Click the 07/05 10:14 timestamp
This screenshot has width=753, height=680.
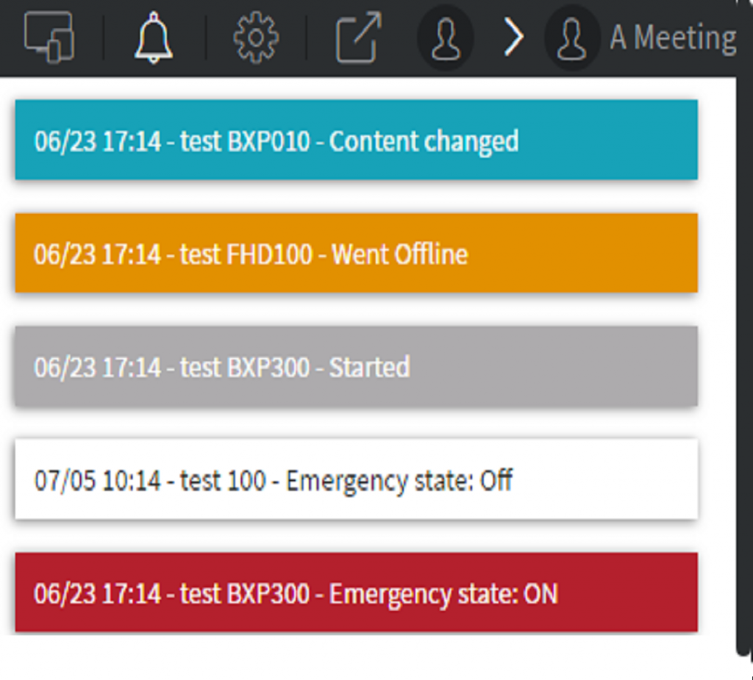[x=98, y=480]
